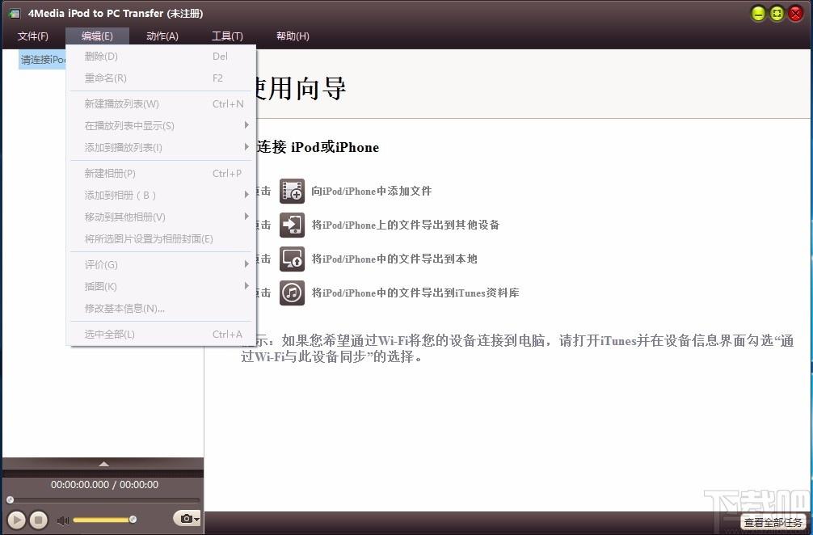Click the application logo in the title bar
Image resolution: width=813 pixels, height=535 pixels.
point(15,14)
